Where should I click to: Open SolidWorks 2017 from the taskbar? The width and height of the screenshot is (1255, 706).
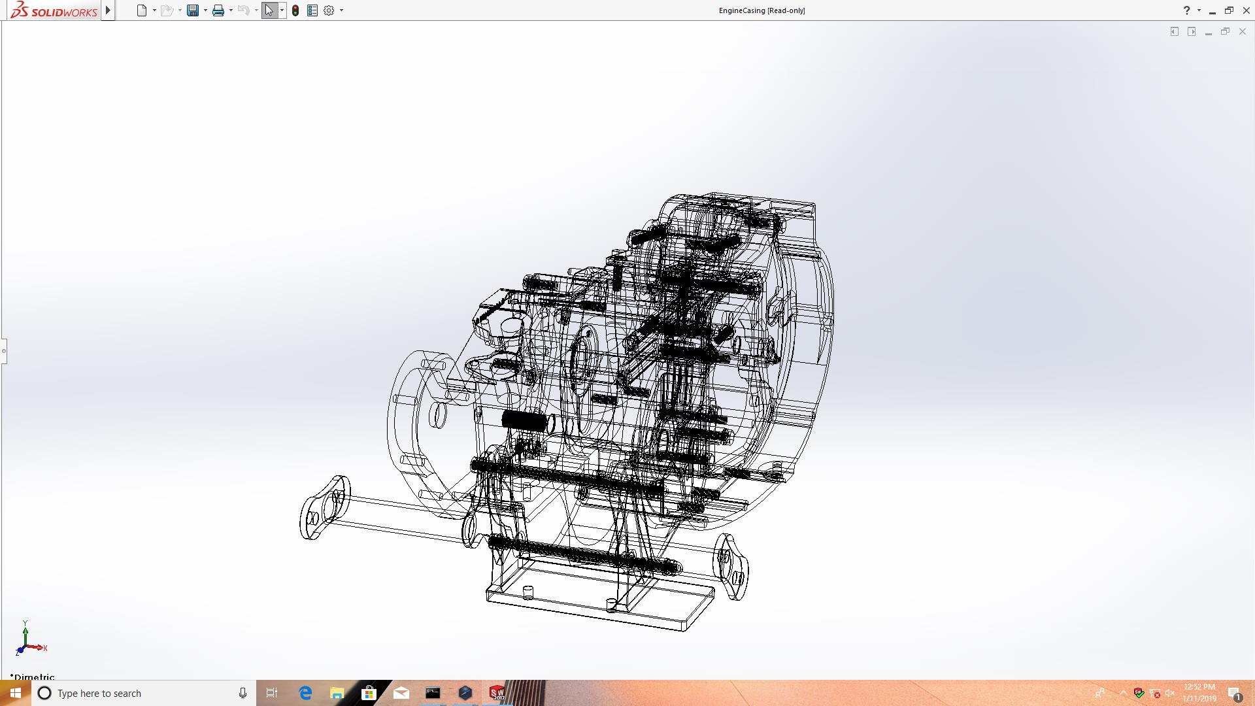point(497,693)
